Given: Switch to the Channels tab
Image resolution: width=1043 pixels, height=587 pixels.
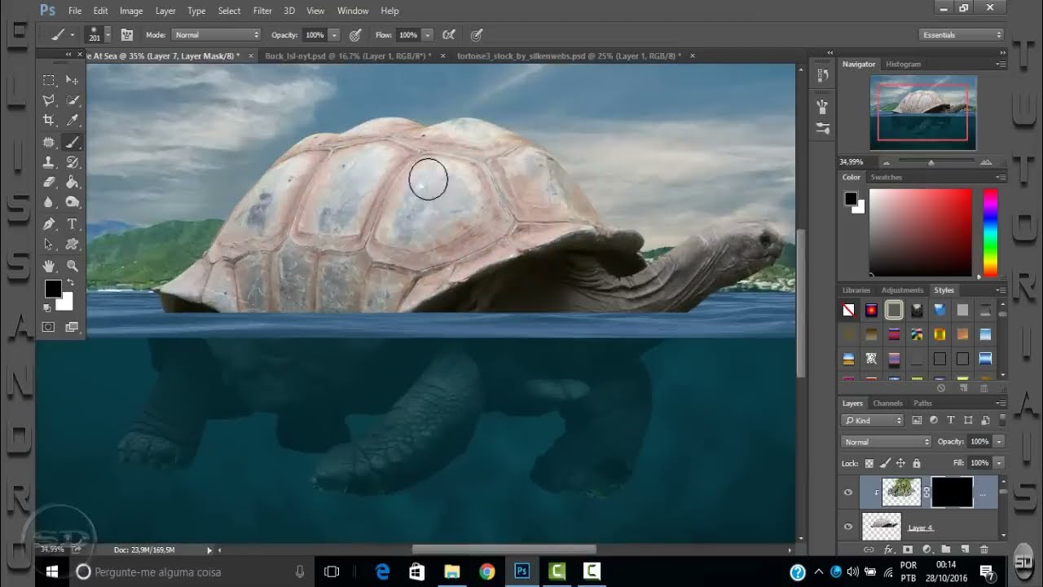Looking at the screenshot, I should pos(887,403).
